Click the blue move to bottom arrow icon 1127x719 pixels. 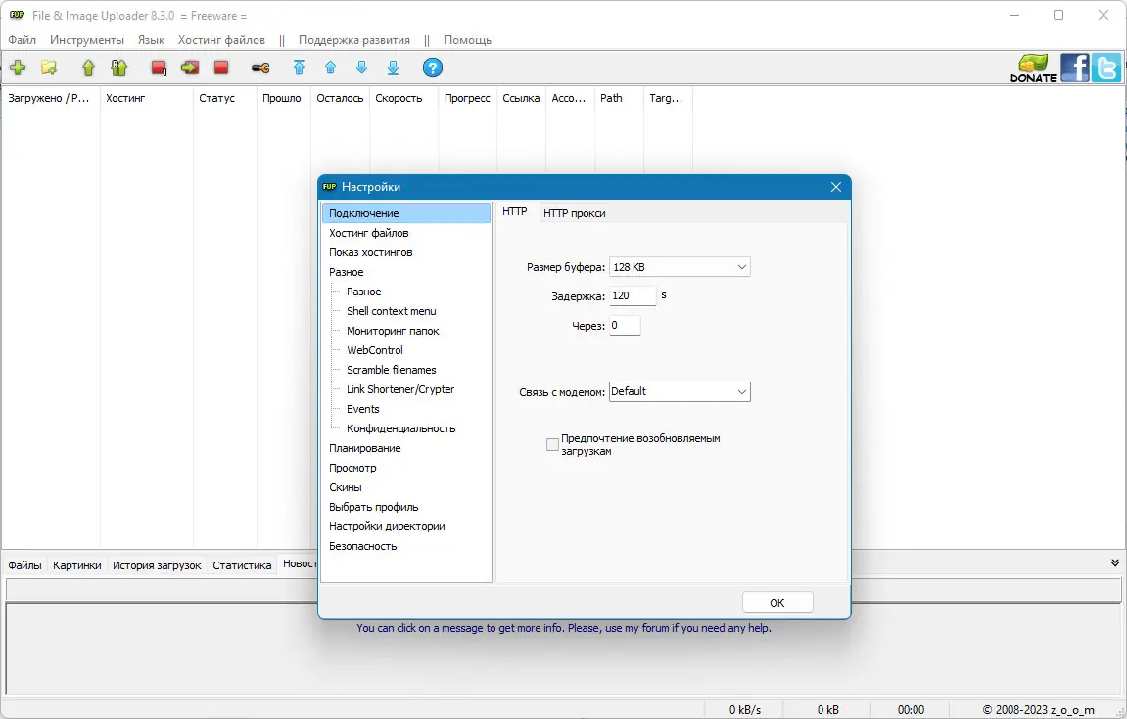pos(394,67)
